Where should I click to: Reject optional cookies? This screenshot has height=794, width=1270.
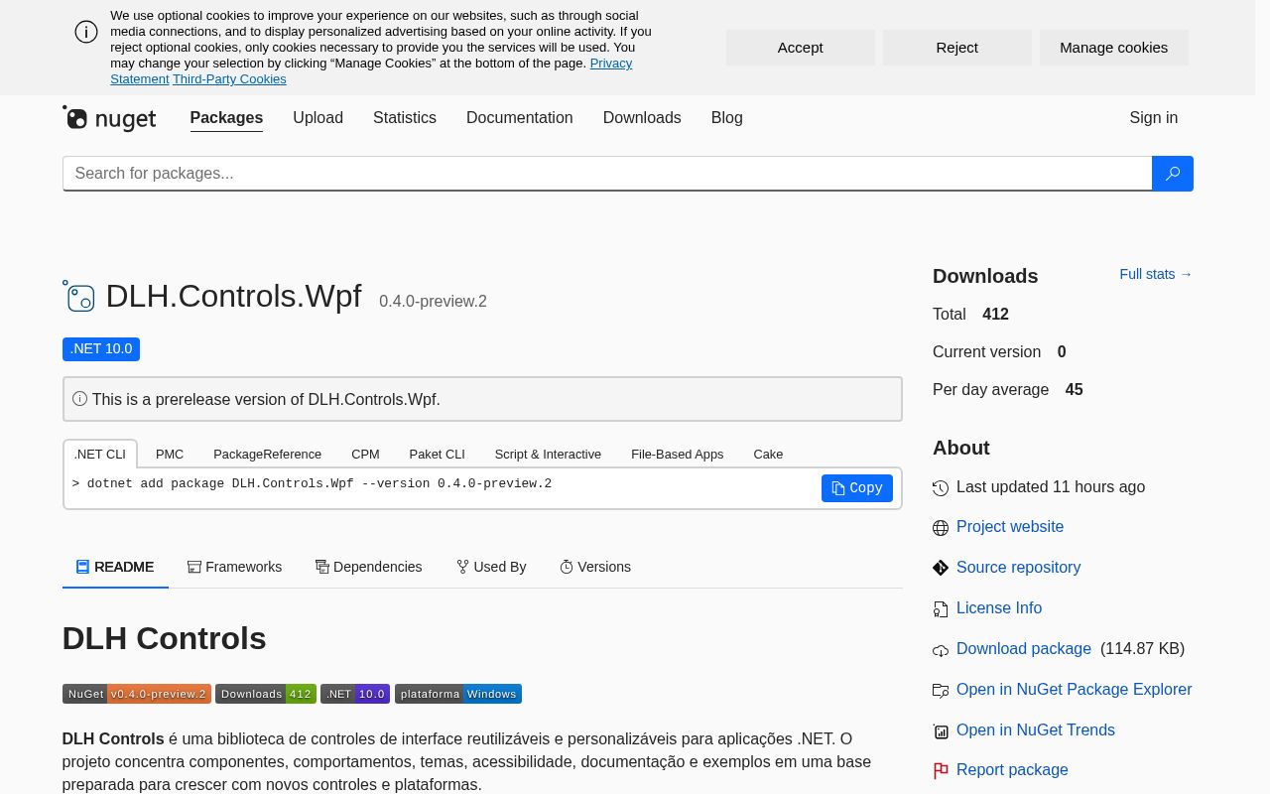pos(957,48)
